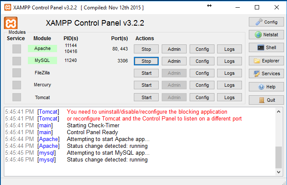Toggle MySQL service install checkbox
Viewport: 287px width, 185px height.
coord(17,61)
